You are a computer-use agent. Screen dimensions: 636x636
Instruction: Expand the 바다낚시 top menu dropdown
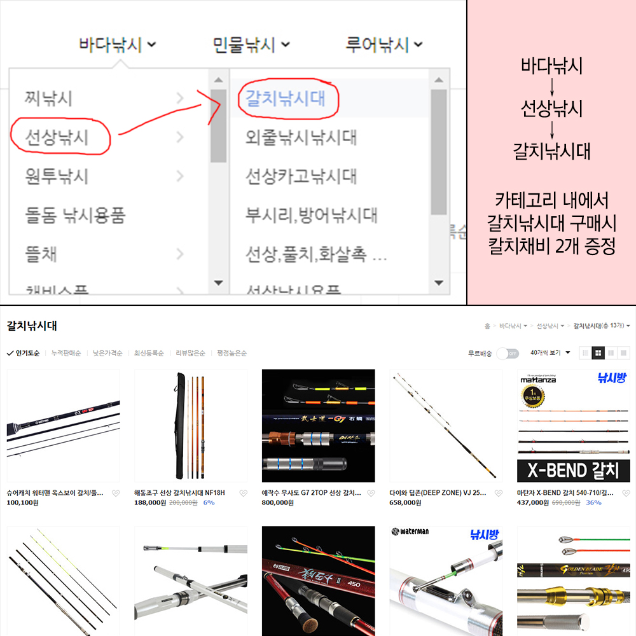tap(117, 45)
